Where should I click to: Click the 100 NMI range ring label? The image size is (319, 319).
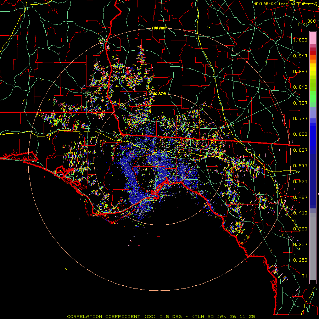[159, 28]
